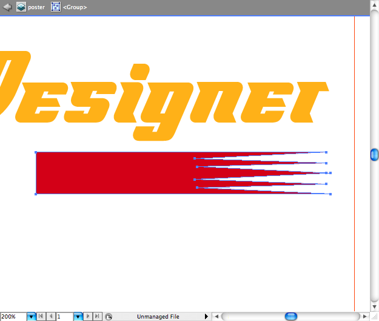
Task: Click the Version Cue status icon
Action: coord(109,317)
